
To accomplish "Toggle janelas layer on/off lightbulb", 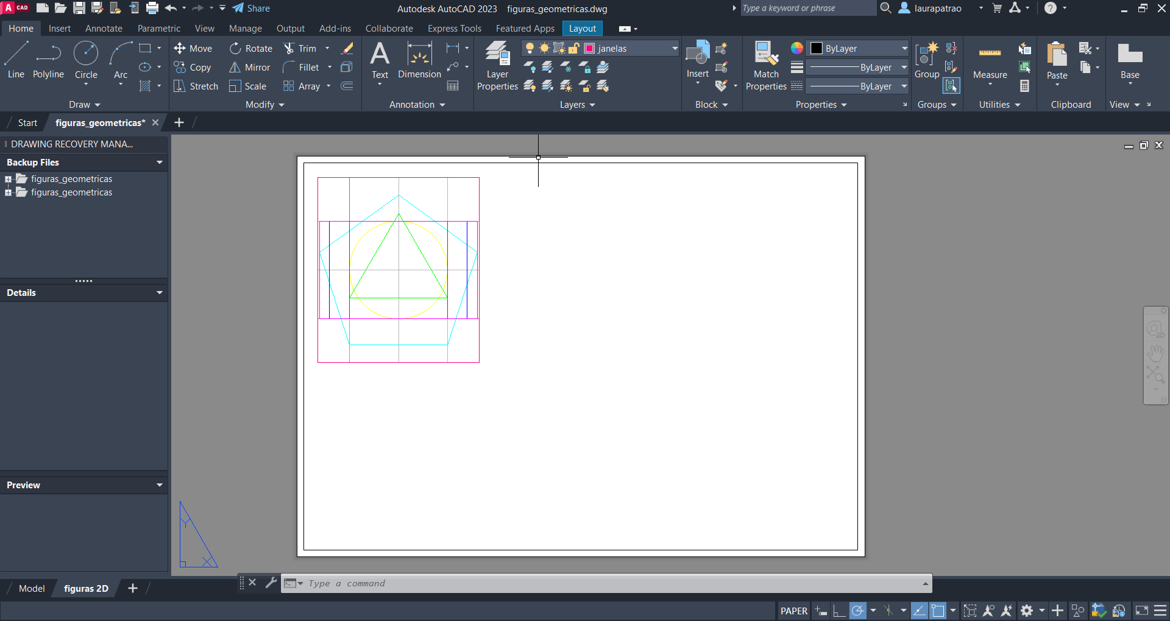I will pyautogui.click(x=530, y=49).
